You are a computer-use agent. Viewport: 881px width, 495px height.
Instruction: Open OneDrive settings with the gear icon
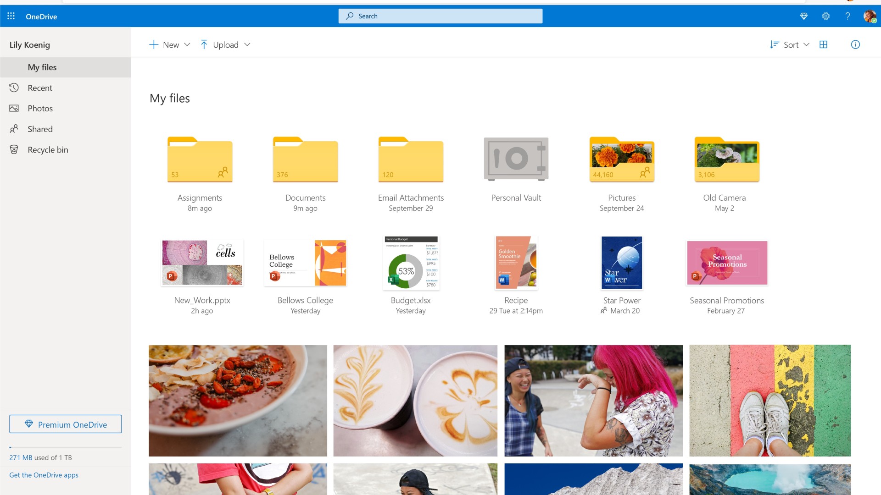click(x=825, y=16)
